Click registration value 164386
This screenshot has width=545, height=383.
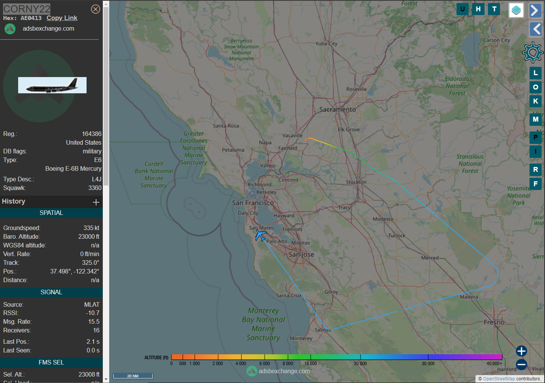tap(92, 134)
